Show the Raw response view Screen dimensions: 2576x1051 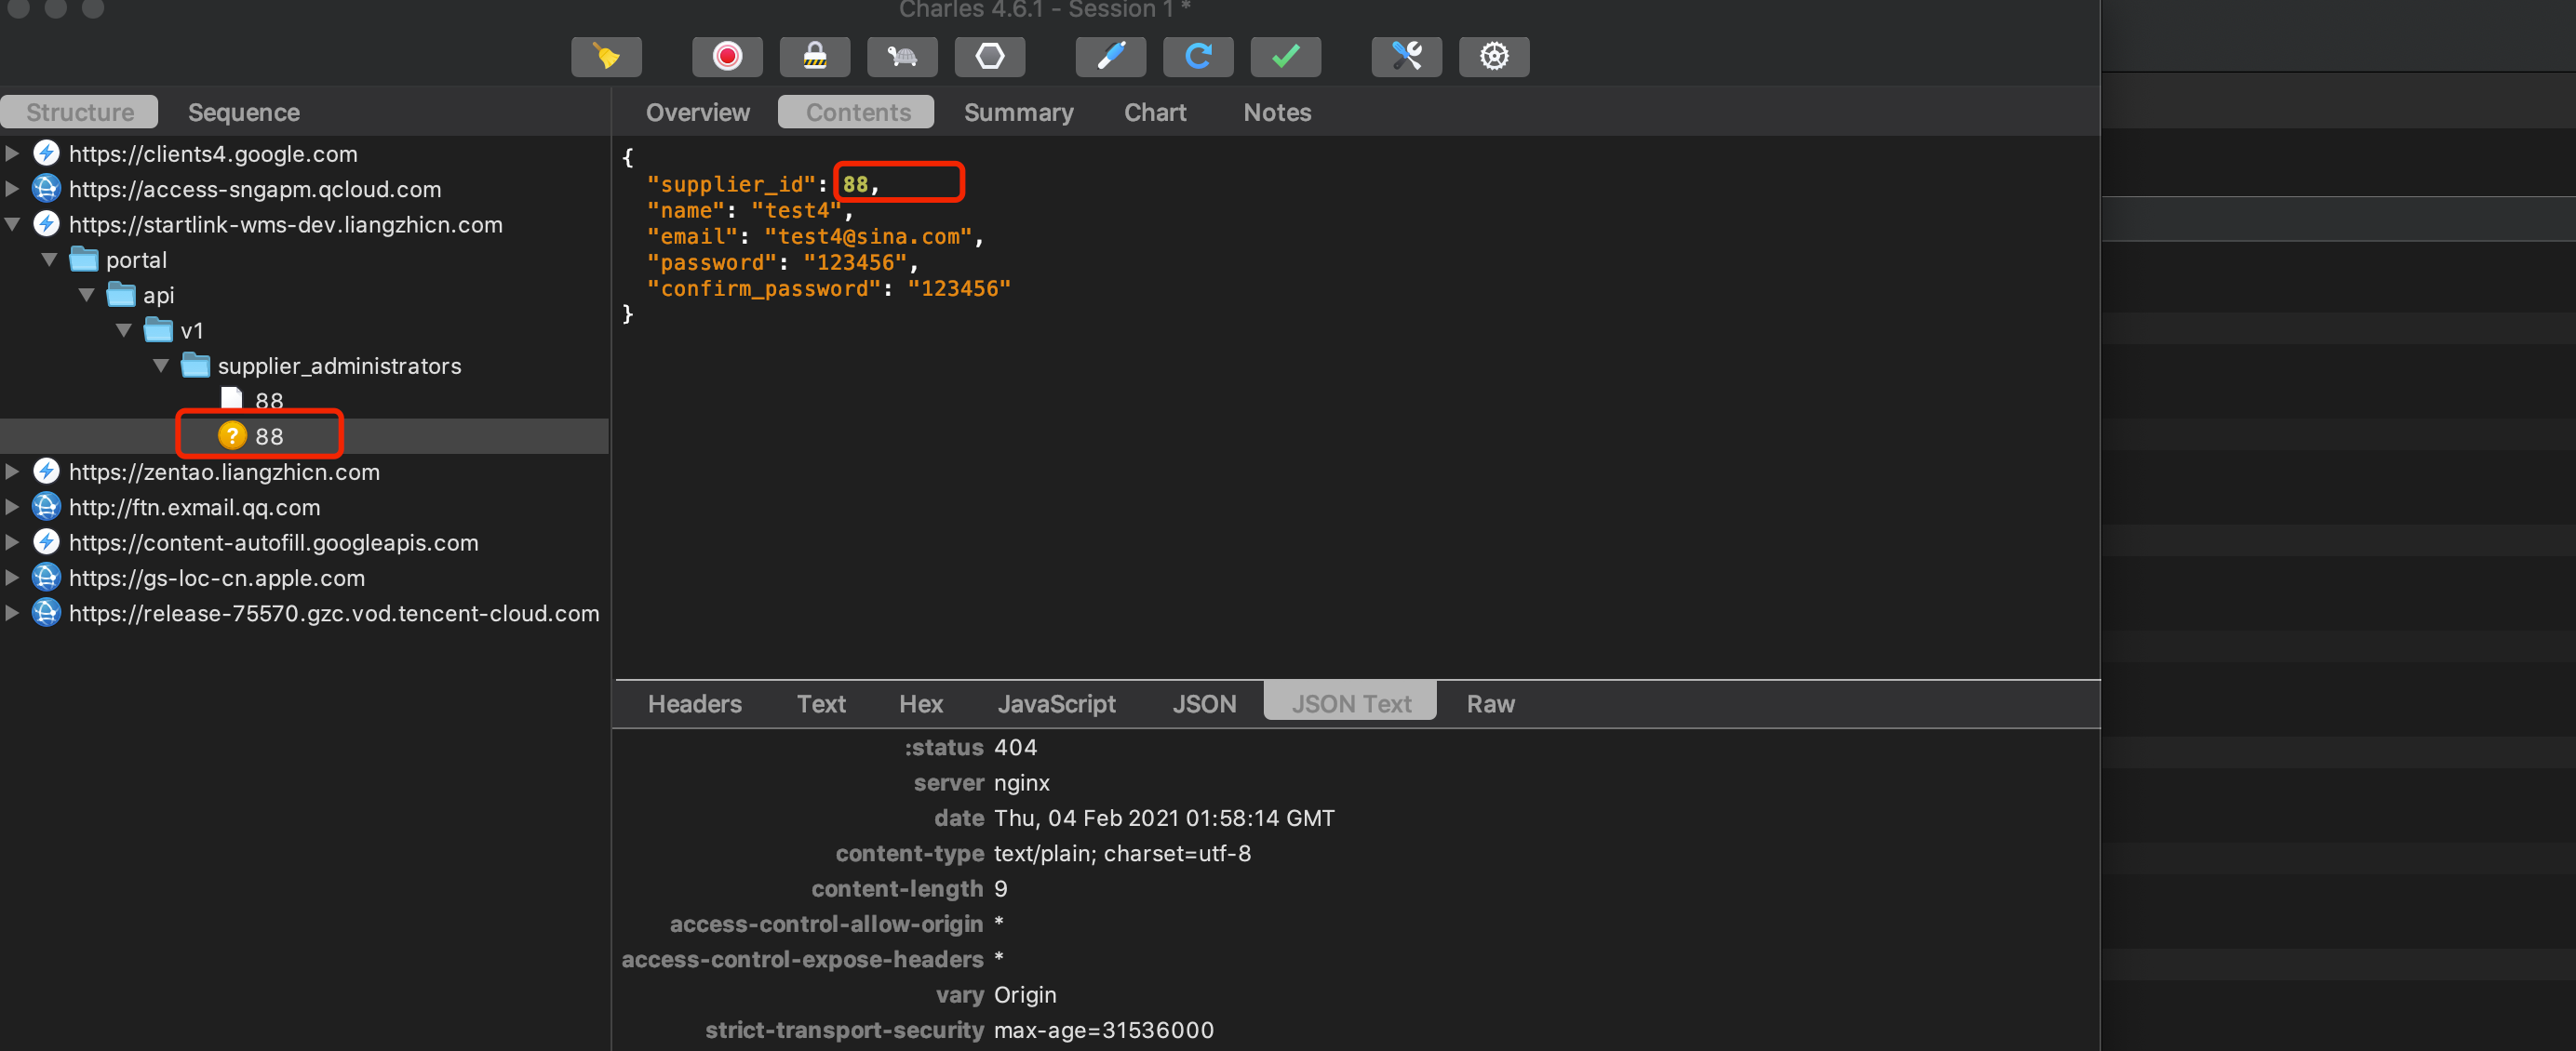1490,703
